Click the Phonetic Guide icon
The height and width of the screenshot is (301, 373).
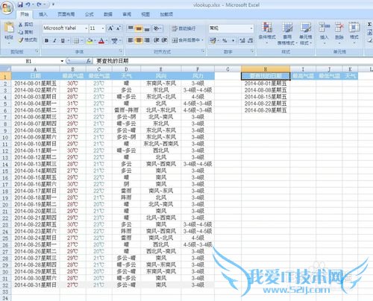tap(114, 40)
